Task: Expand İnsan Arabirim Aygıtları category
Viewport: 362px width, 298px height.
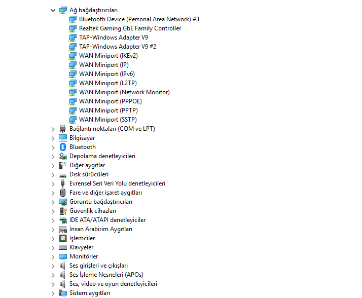Action: pos(53,230)
